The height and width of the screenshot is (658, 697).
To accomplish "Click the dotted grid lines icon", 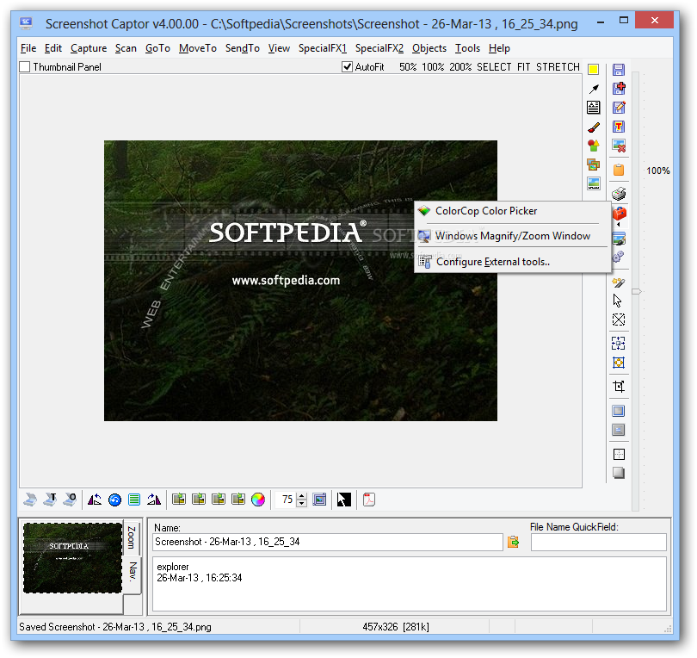I will coord(619,454).
